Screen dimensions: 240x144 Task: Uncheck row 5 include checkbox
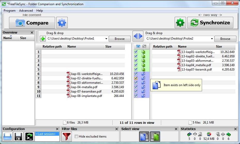click(136, 69)
